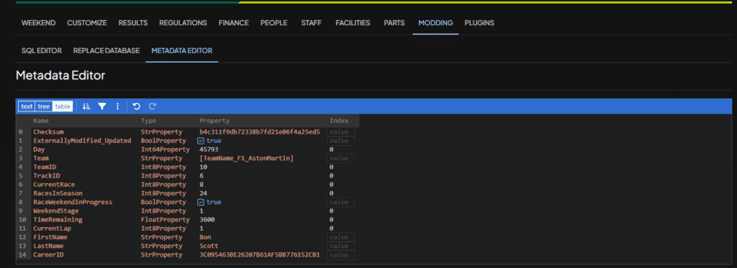Click the LastName value Scott

click(x=209, y=246)
